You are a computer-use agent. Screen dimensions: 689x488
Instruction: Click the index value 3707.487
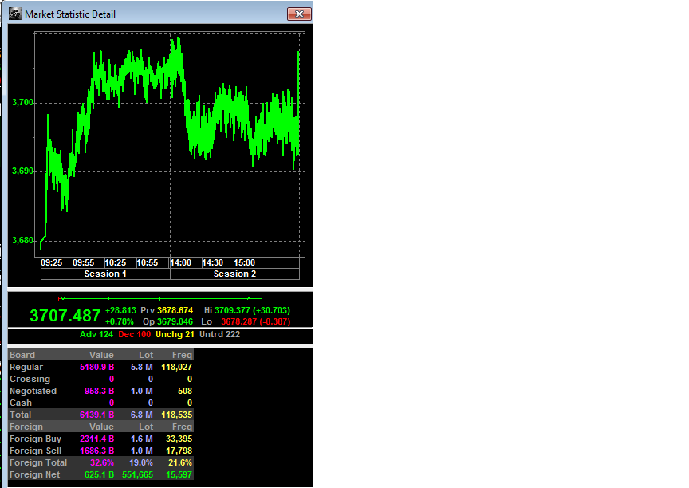tap(65, 316)
